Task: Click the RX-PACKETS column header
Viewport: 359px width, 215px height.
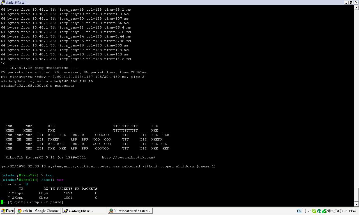Action: pos(86,189)
